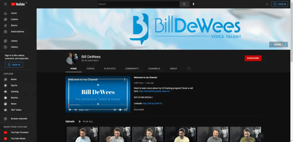This screenshot has width=293, height=142.
Task: Seek on the video progress bar
Action: coord(98,105)
